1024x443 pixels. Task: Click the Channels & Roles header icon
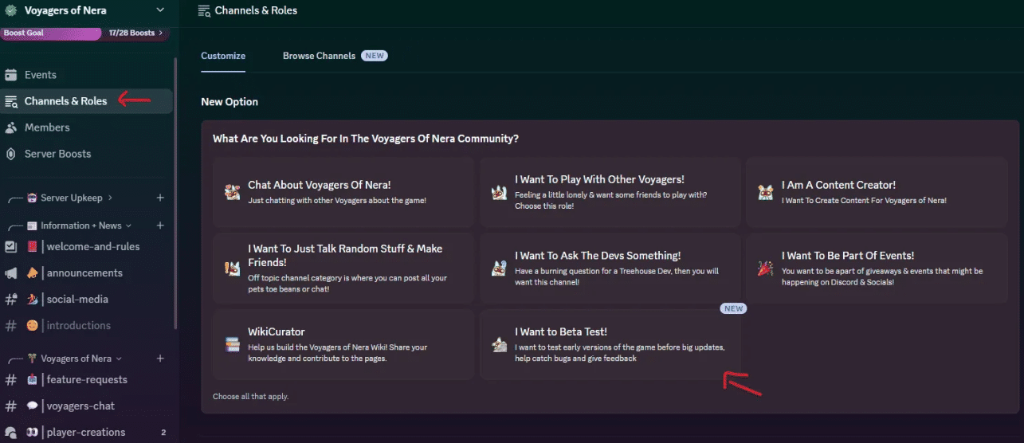(204, 10)
